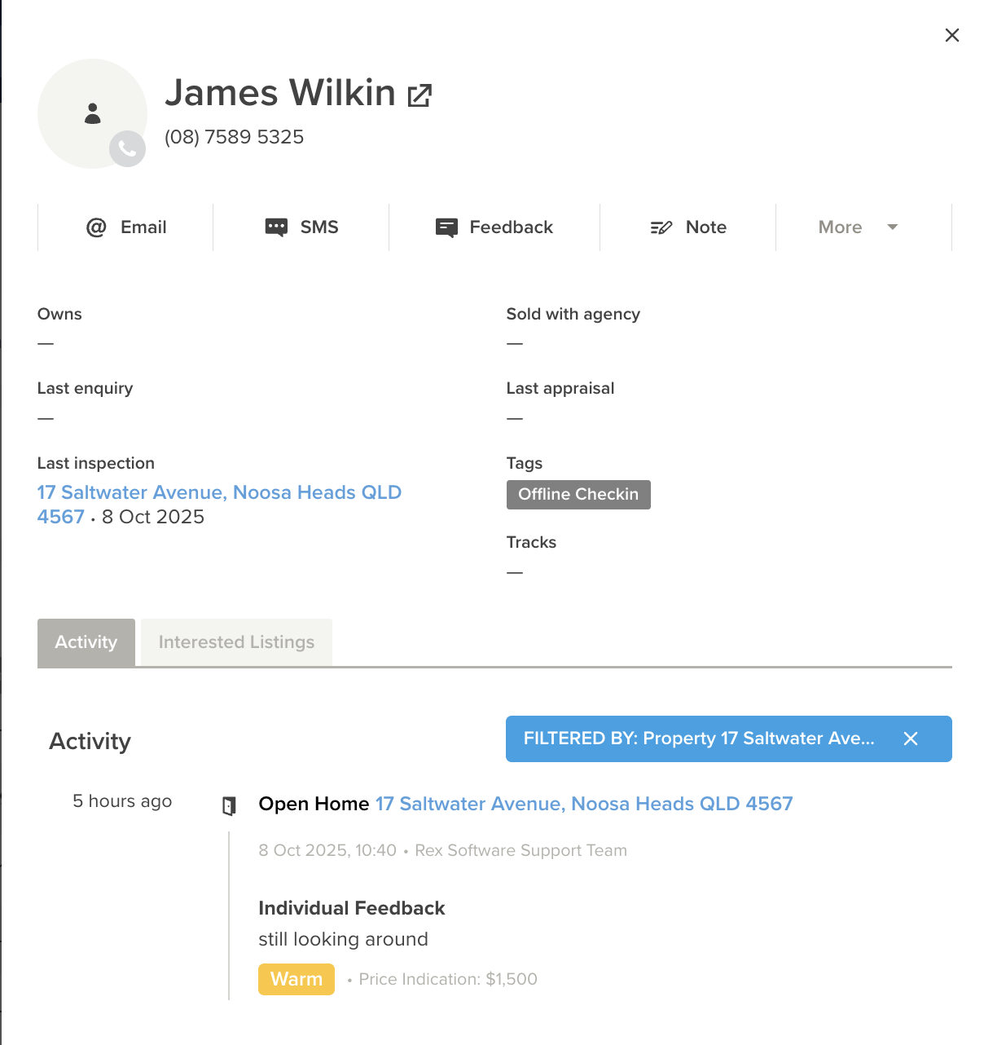984x1045 pixels.
Task: Create a note using the Note button
Action: click(688, 227)
